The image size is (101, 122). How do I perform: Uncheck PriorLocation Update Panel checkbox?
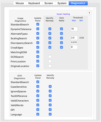(x=38, y=61)
